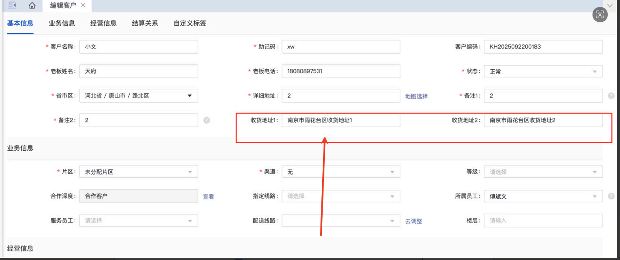Viewport: 620px width, 260px height.
Task: Click the 收货地址1 input field
Action: pos(341,120)
